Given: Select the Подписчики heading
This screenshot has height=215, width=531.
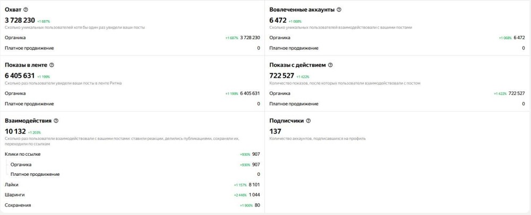Looking at the screenshot, I should click(287, 121).
